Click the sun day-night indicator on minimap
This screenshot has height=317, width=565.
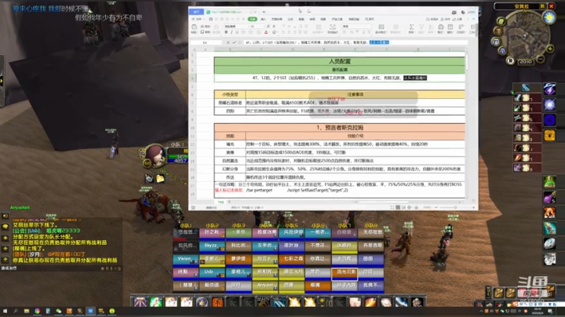[x=549, y=17]
